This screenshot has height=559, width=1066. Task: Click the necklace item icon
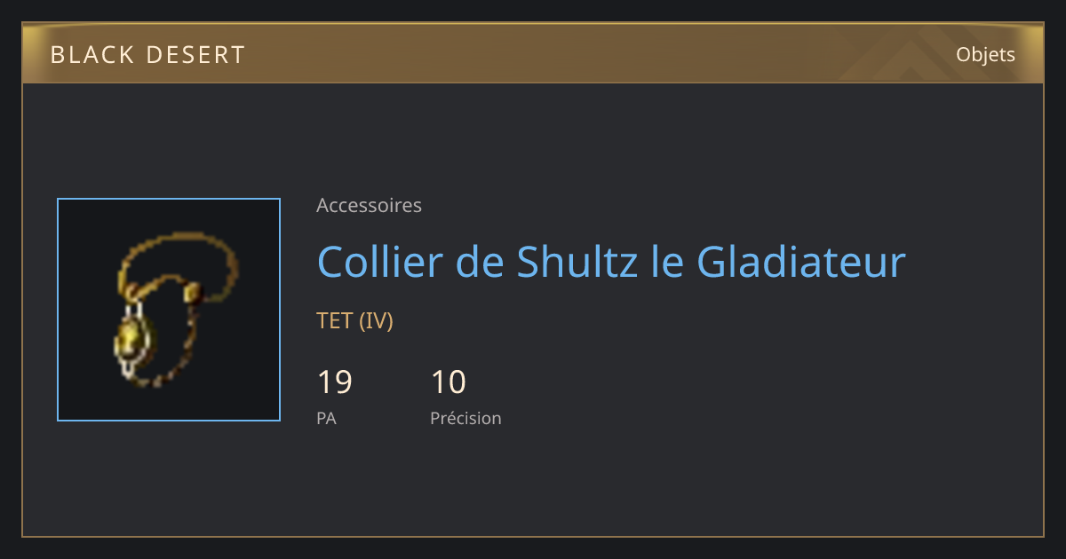tap(169, 310)
